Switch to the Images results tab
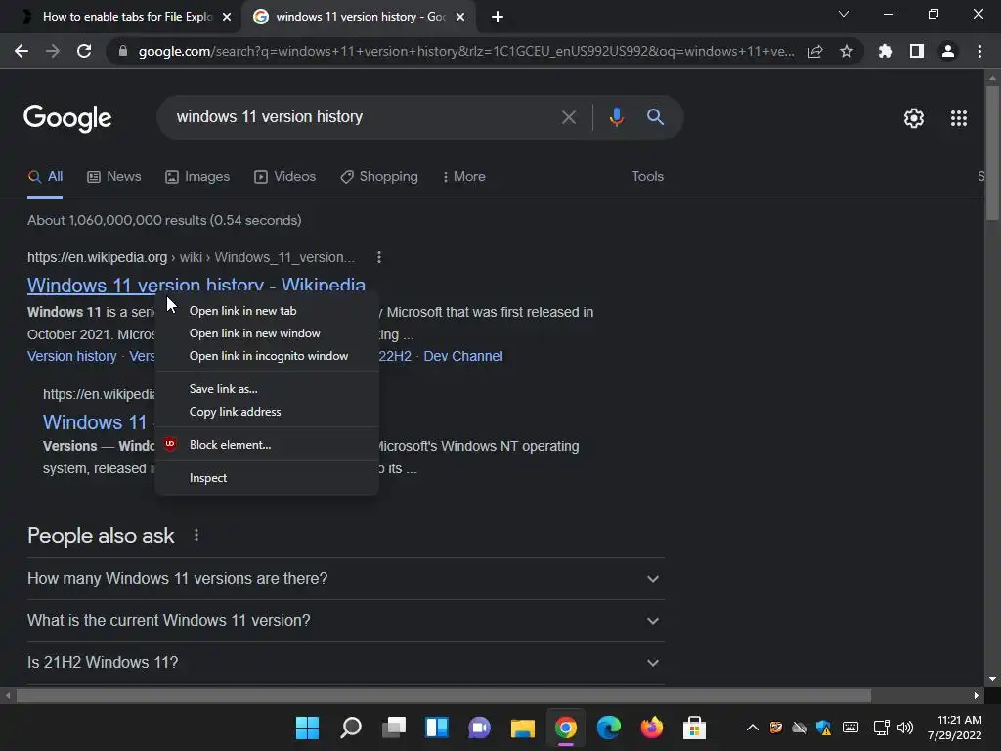Screen dimensions: 1001x751 click(197, 177)
